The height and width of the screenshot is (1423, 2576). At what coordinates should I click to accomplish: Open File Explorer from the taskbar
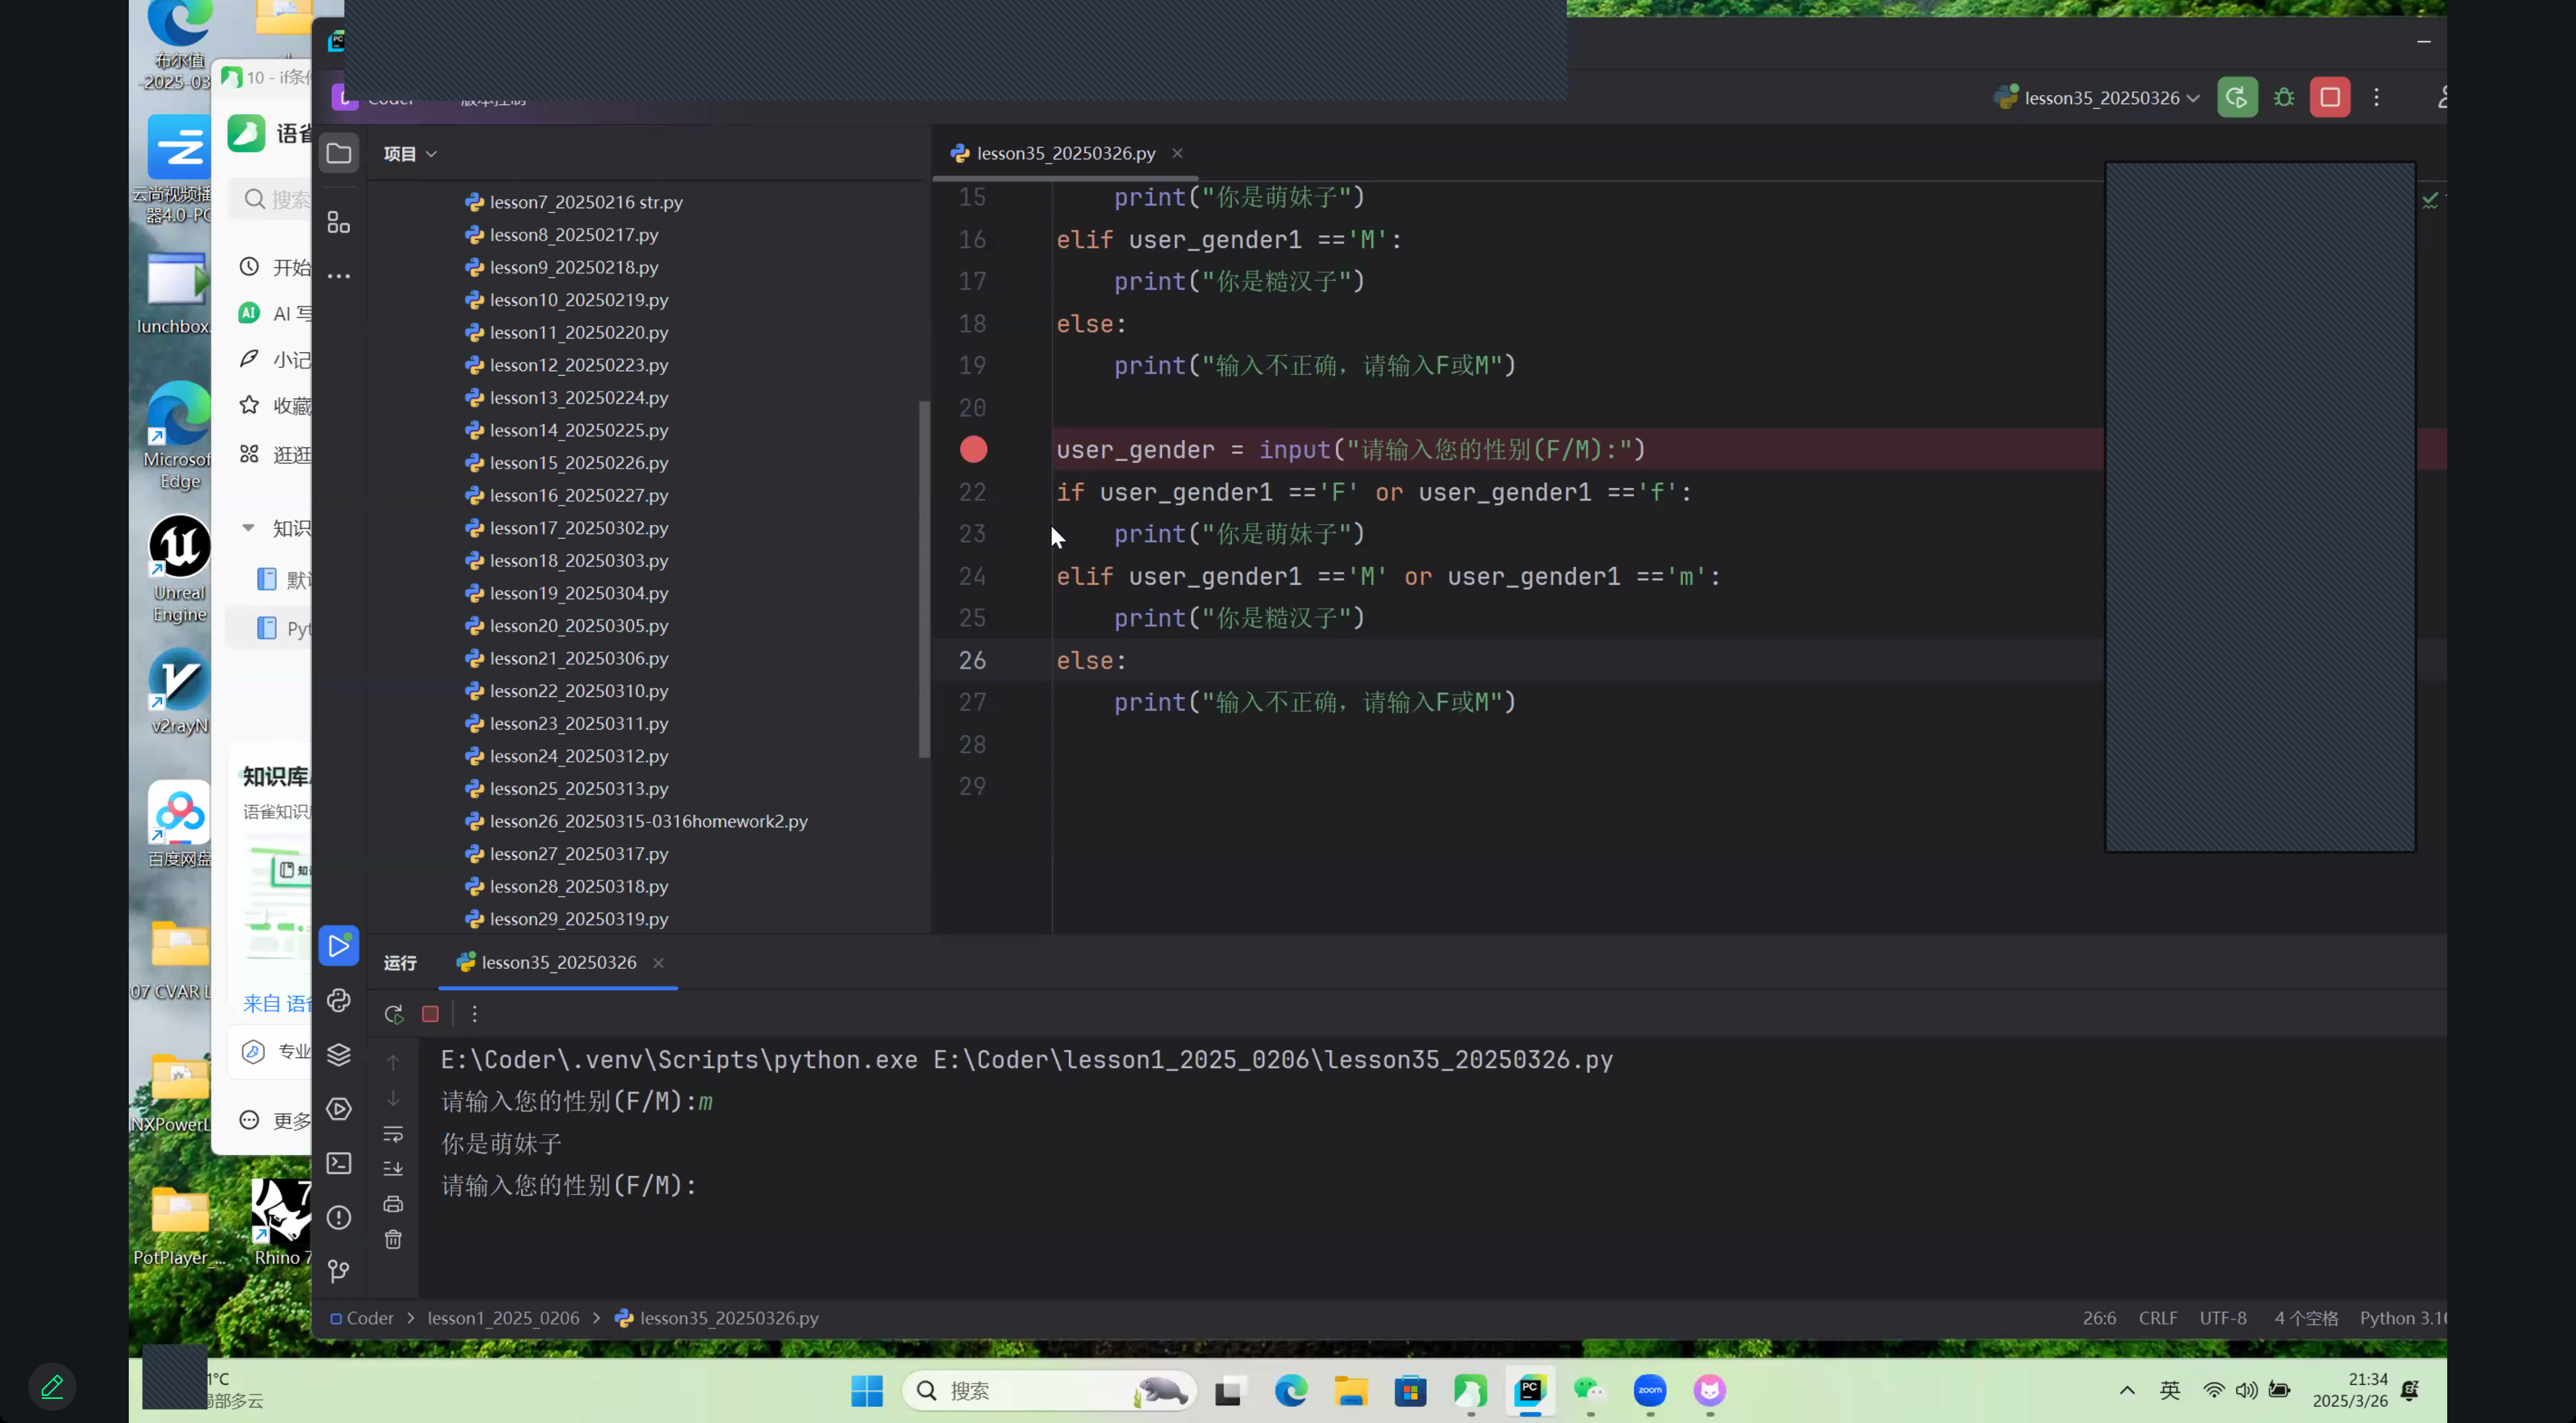click(1351, 1391)
